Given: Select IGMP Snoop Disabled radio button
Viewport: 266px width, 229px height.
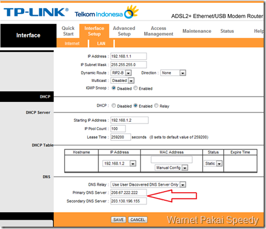Looking at the screenshot, I should click(114, 88).
